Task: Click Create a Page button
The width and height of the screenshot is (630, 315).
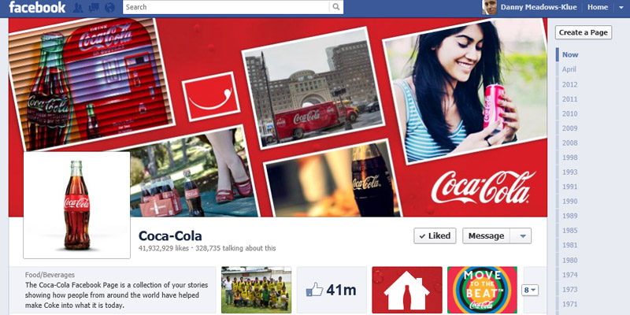Action: click(584, 32)
